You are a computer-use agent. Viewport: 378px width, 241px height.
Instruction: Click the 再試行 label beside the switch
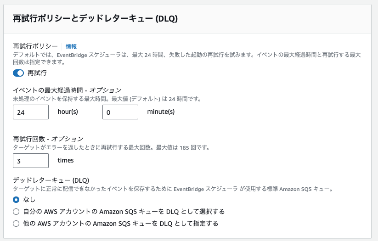click(x=37, y=73)
